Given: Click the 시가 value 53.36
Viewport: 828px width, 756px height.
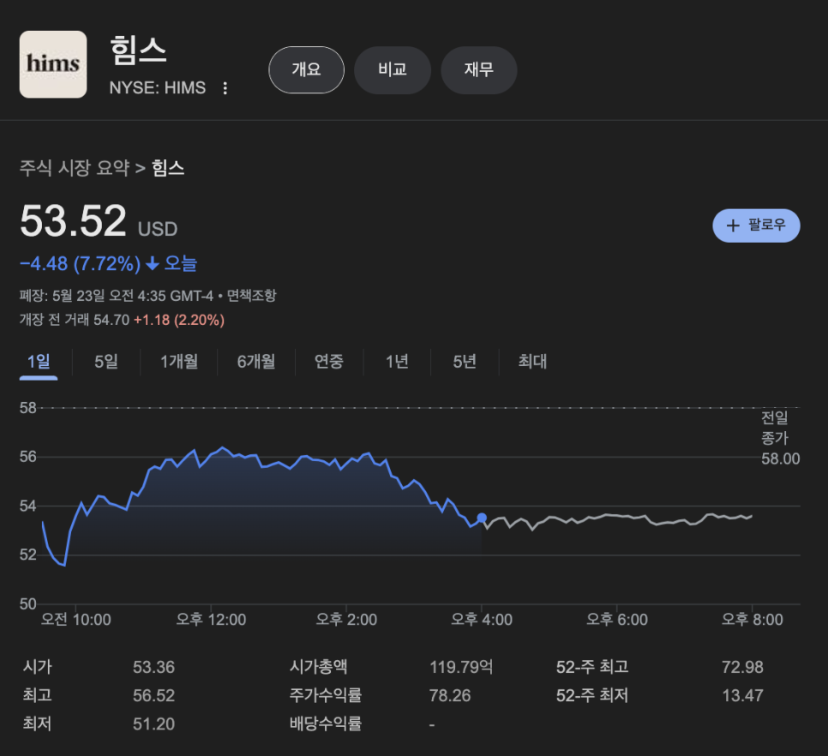Looking at the screenshot, I should pos(153,668).
